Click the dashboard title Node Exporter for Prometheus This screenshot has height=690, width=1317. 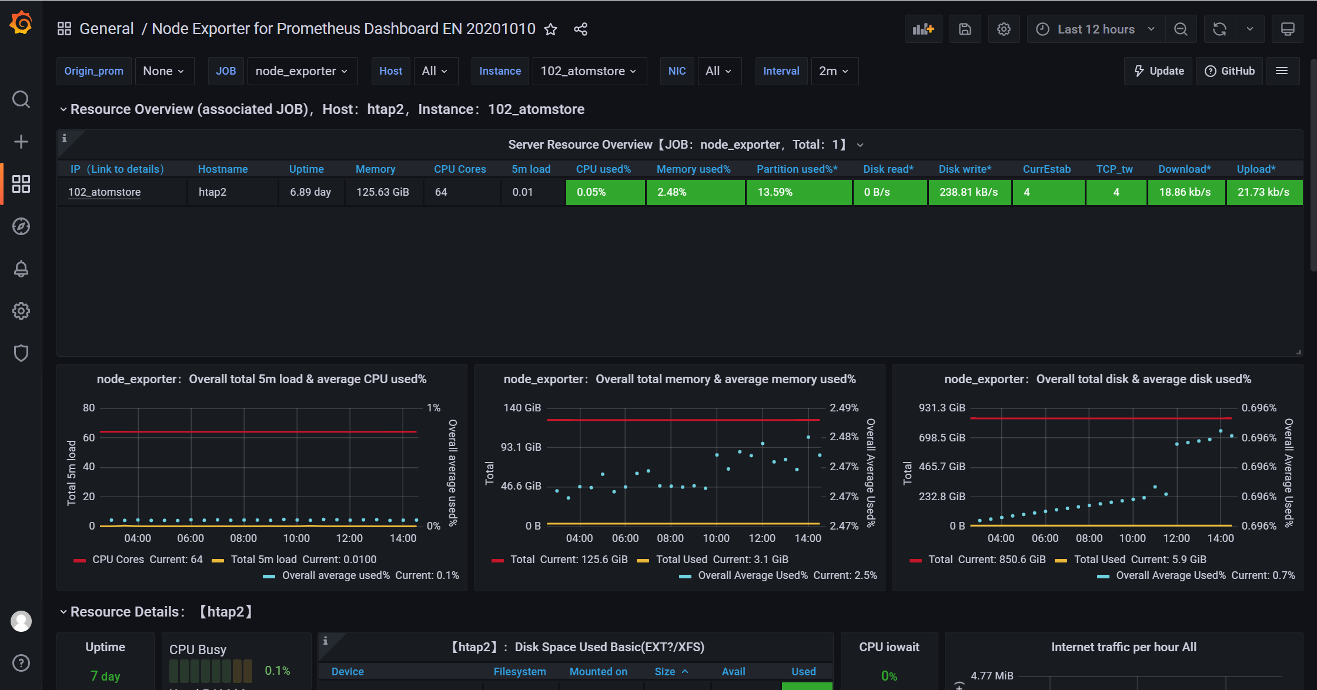[x=343, y=29]
